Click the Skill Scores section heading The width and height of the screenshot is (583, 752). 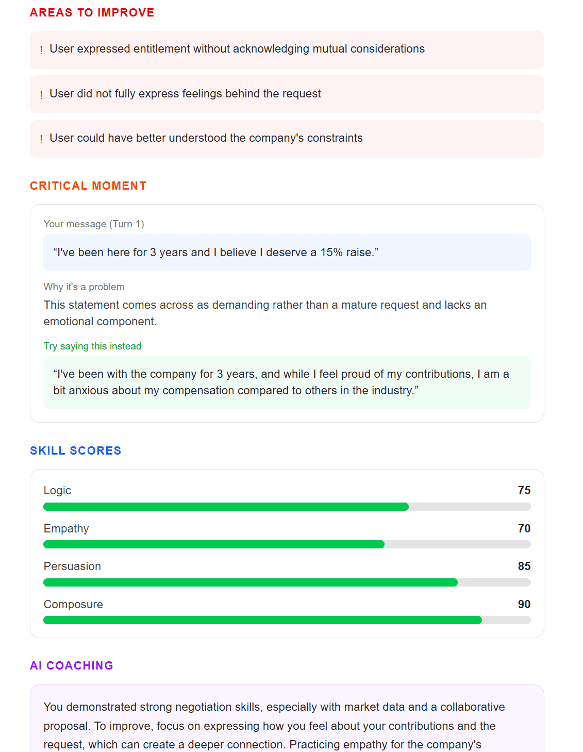75,451
